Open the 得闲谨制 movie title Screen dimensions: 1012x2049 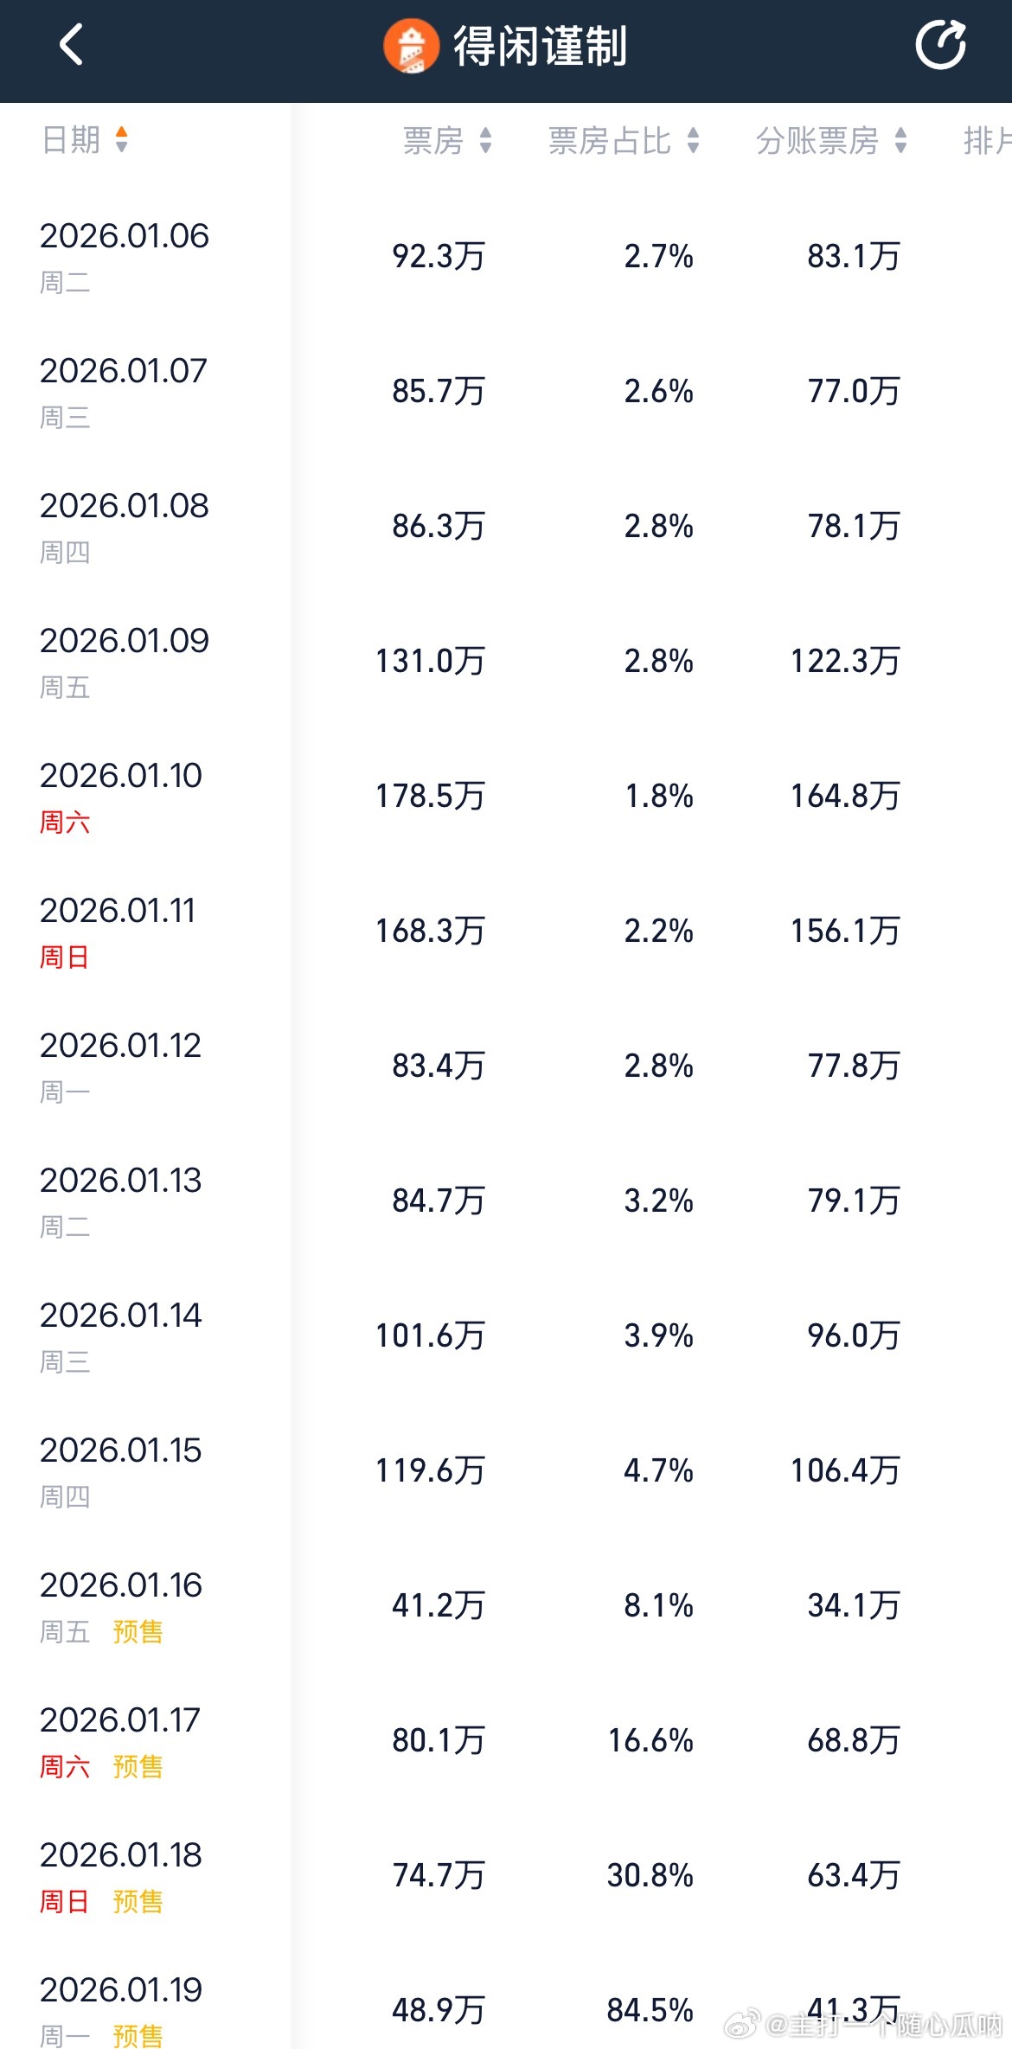point(540,46)
